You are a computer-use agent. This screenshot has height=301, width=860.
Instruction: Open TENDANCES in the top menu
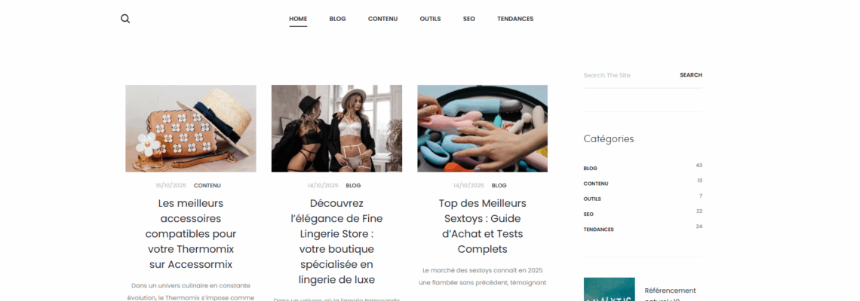click(515, 19)
